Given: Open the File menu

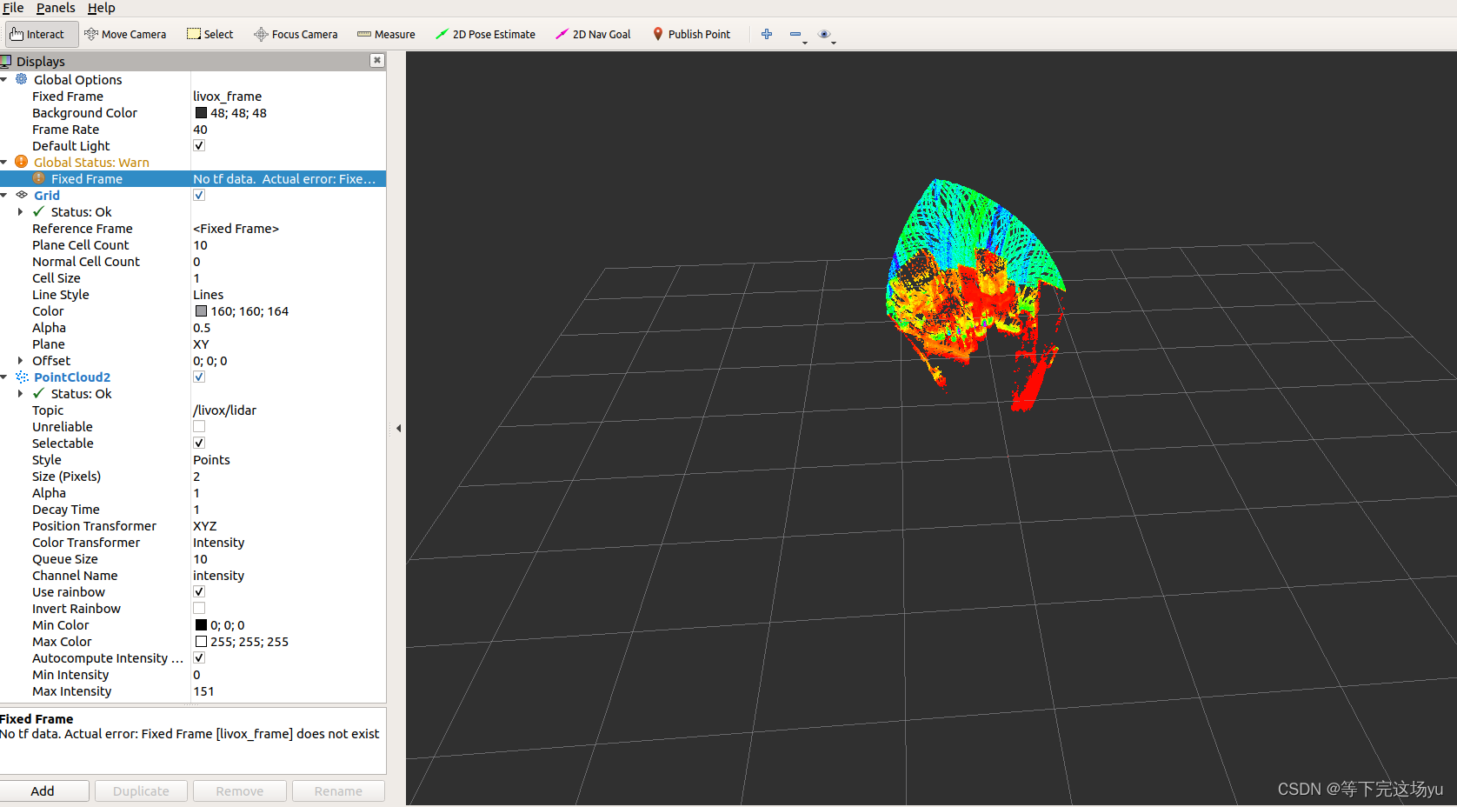Looking at the screenshot, I should pyautogui.click(x=13, y=8).
